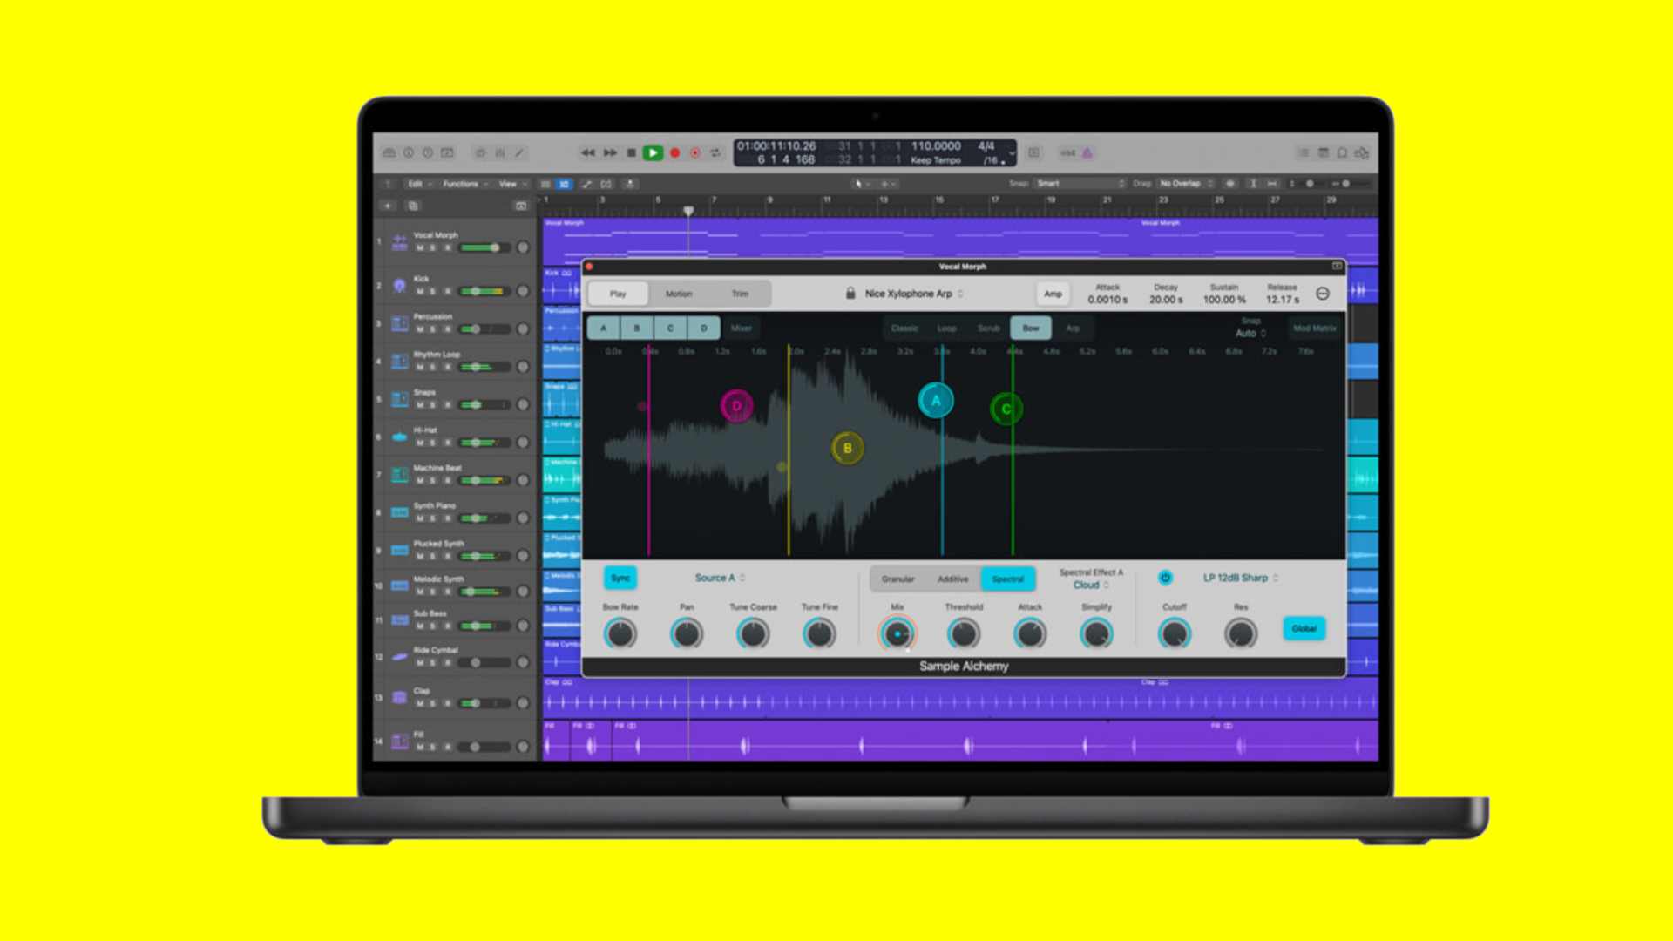This screenshot has width=1673, height=941.
Task: Toggle the Cycle loop button
Action: point(715,153)
